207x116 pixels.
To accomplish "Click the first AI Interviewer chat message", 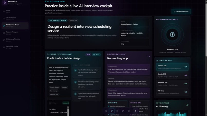I will click(x=128, y=69).
